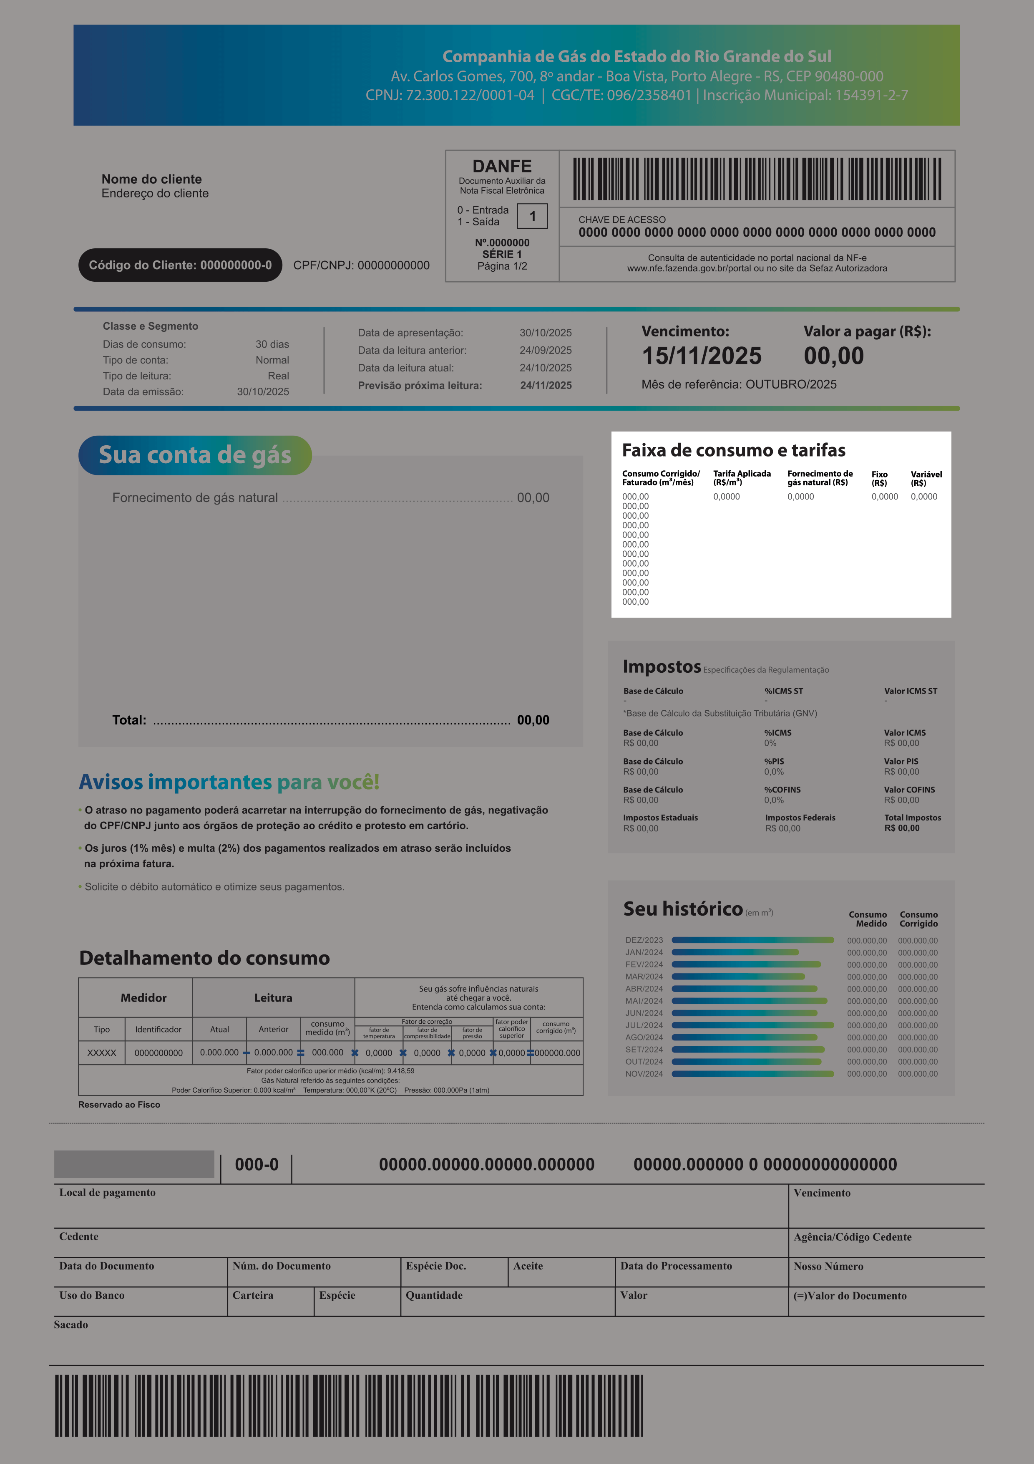Click the NOV/2024 history bar

[752, 1074]
